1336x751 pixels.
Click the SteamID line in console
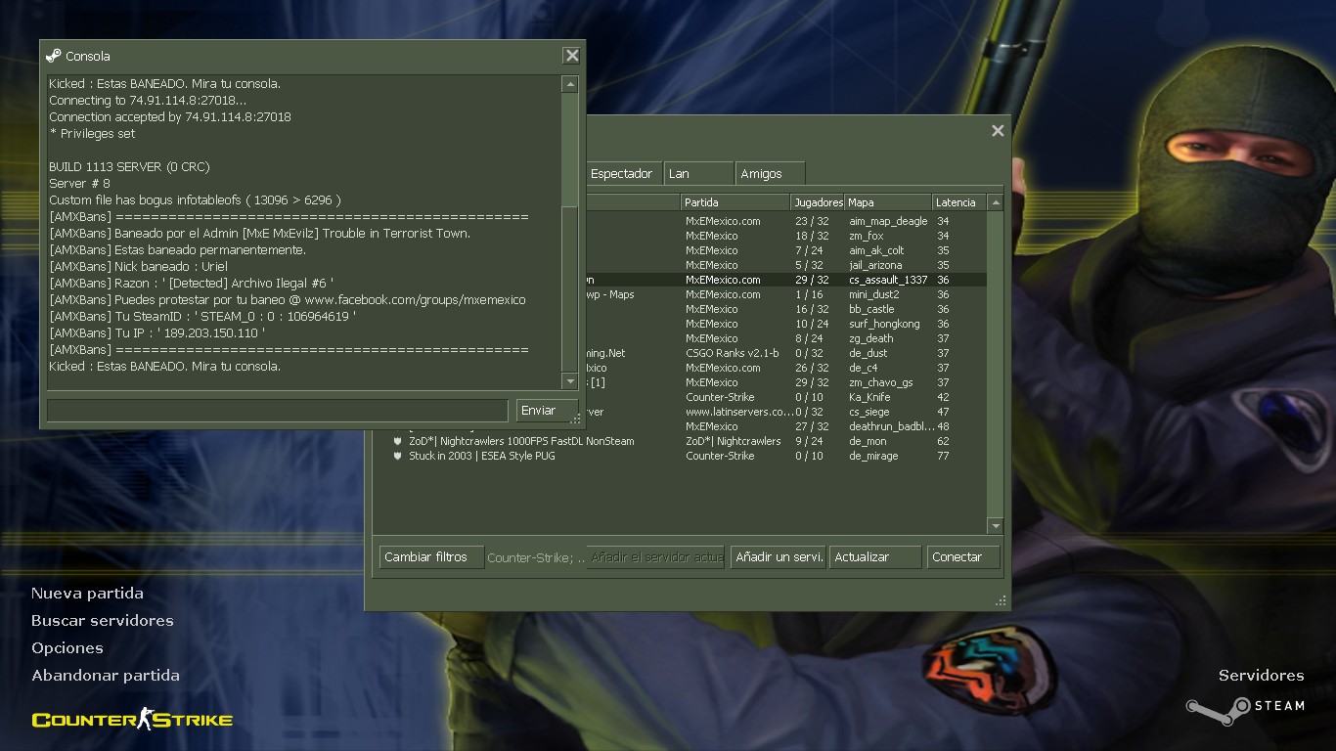click(x=202, y=317)
